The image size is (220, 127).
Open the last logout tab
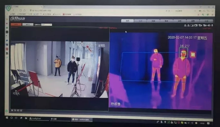pyautogui.click(x=206, y=21)
